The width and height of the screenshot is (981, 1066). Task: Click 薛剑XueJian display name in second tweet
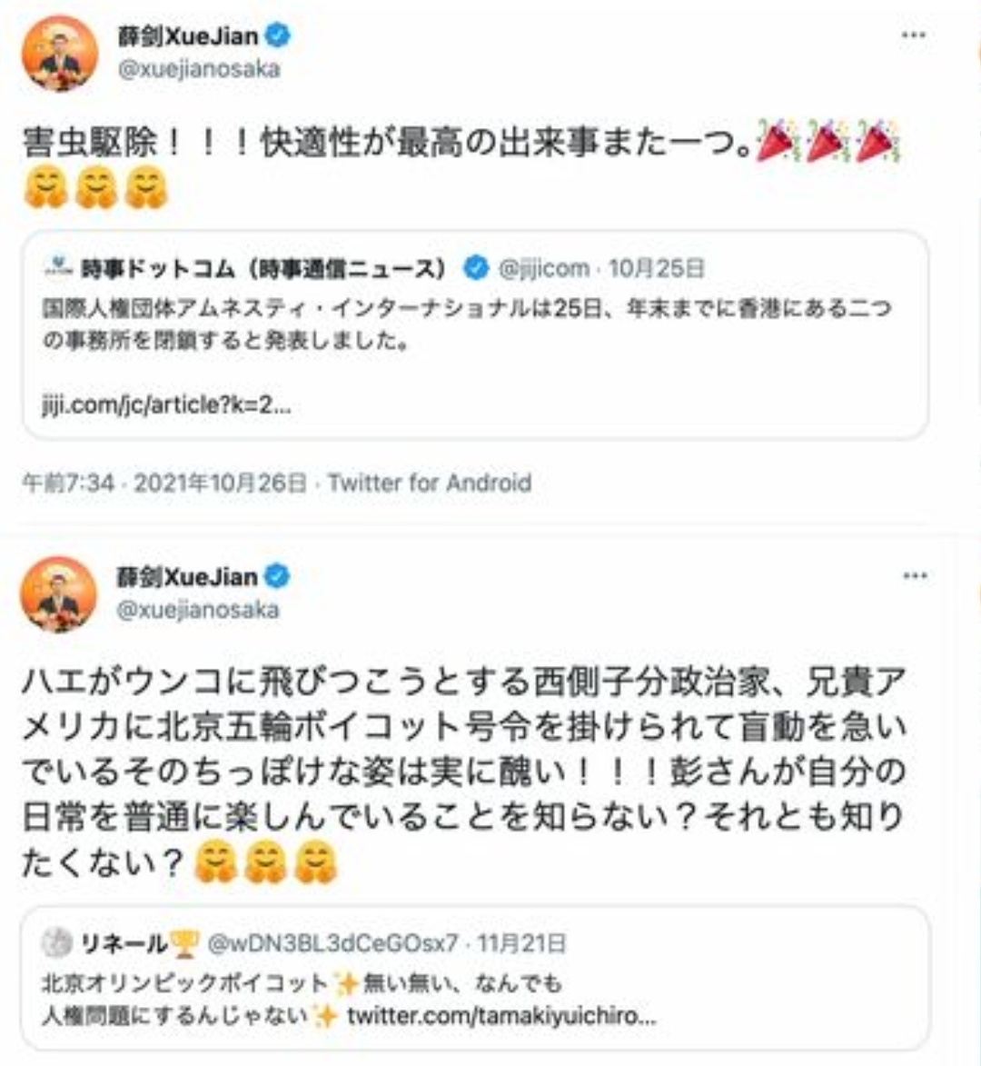[187, 576]
